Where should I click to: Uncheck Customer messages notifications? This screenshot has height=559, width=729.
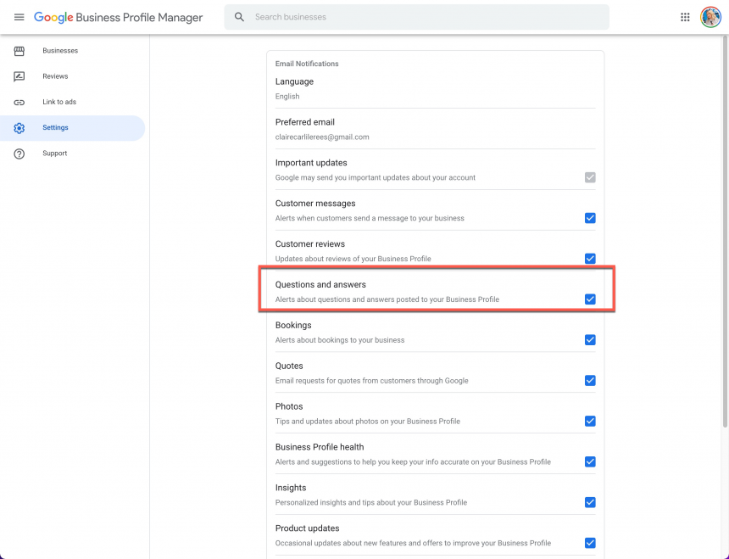590,218
